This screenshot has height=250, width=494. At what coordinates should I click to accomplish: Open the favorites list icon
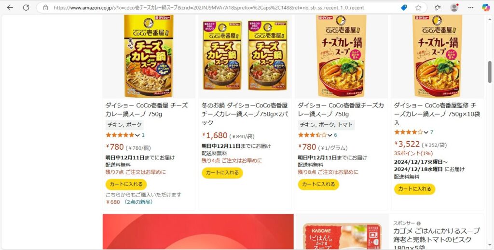click(438, 8)
